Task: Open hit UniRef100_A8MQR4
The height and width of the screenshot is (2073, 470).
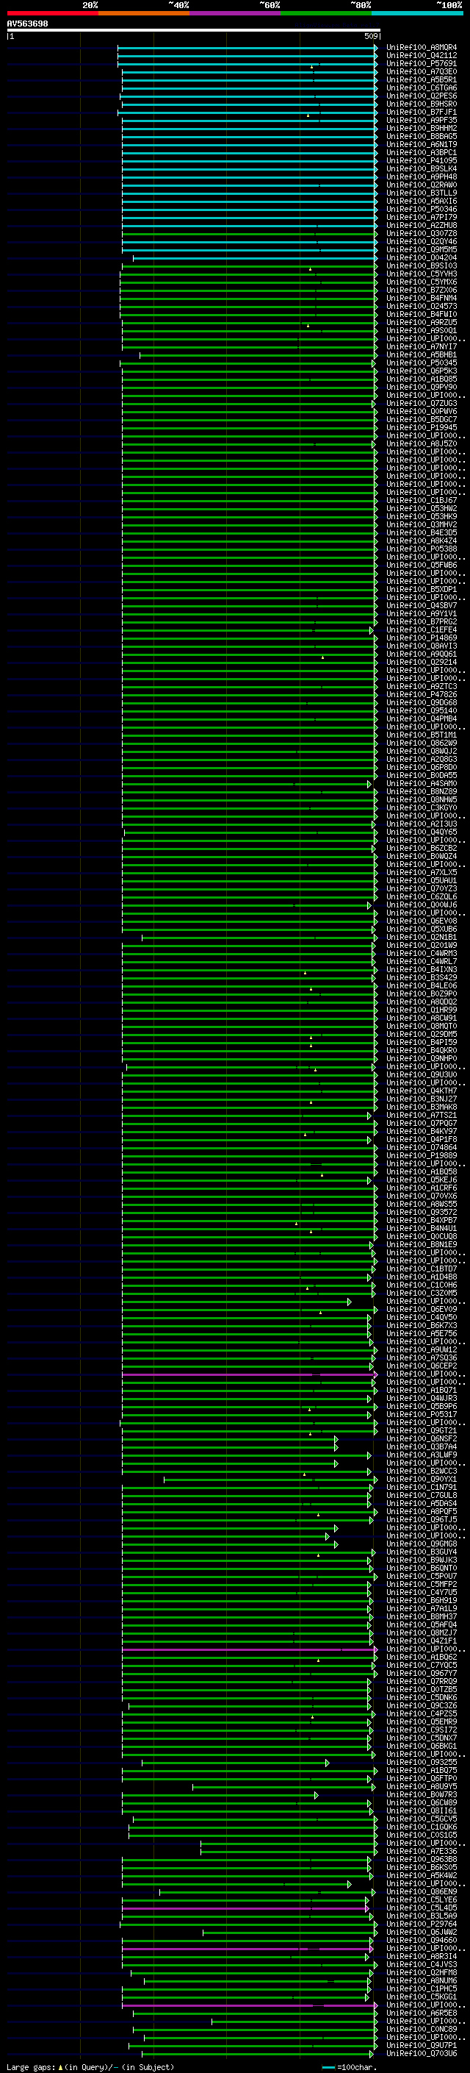Action: click(421, 48)
